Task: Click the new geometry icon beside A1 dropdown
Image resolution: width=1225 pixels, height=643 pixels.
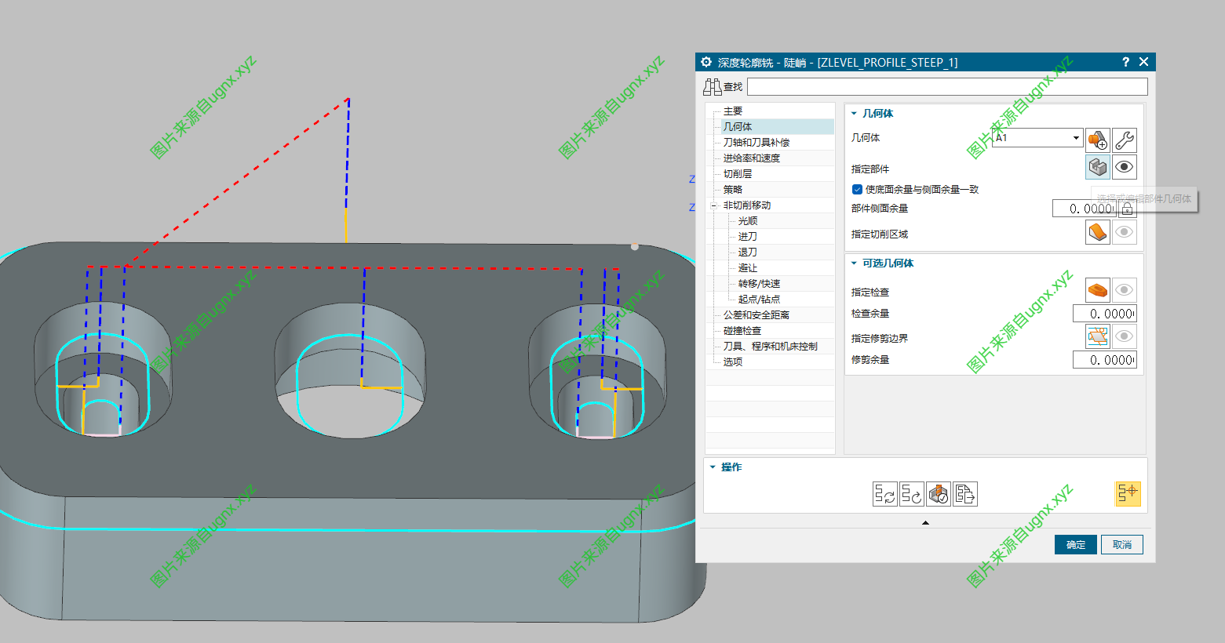Action: [1098, 140]
